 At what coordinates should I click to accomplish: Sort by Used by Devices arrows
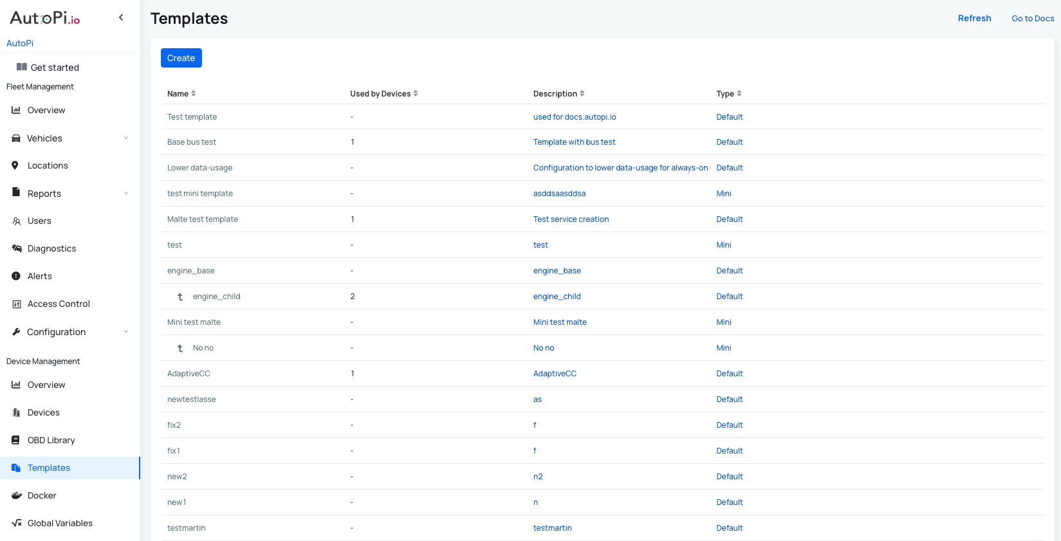pos(416,93)
